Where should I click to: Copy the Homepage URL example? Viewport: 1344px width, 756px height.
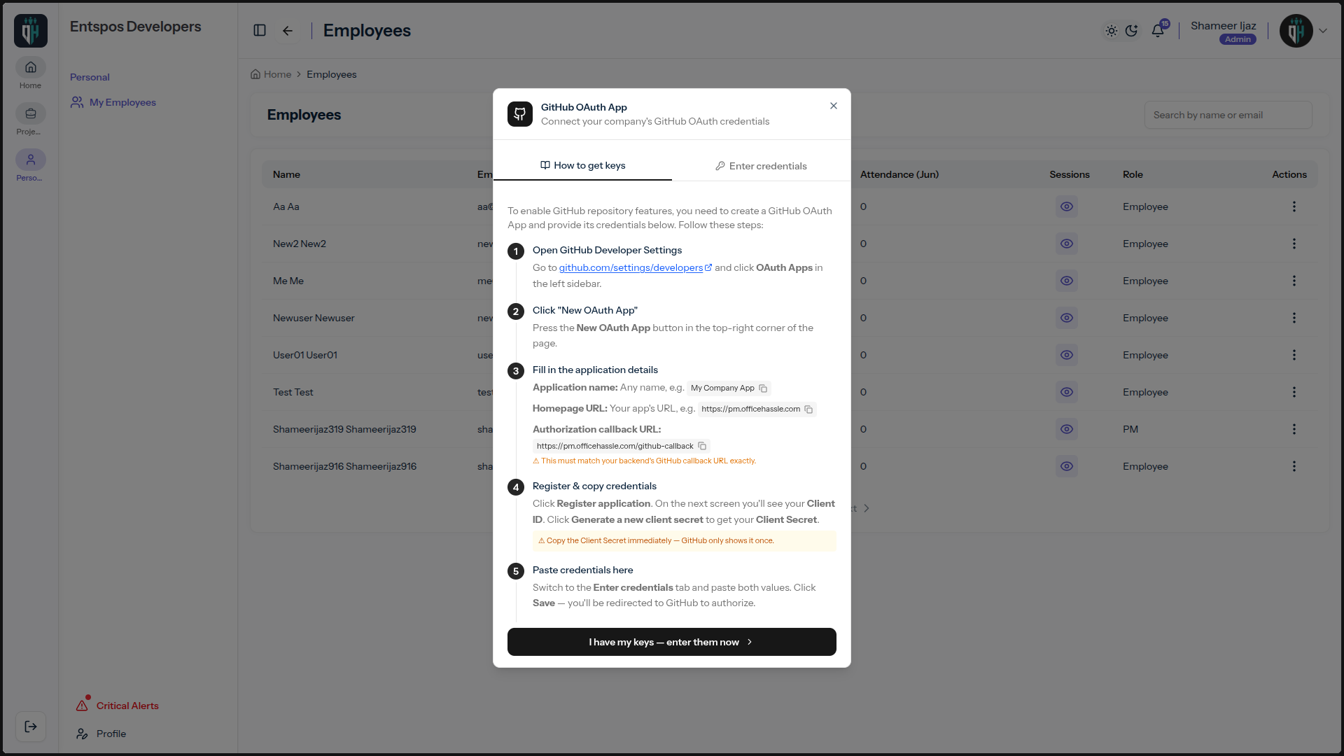point(808,409)
